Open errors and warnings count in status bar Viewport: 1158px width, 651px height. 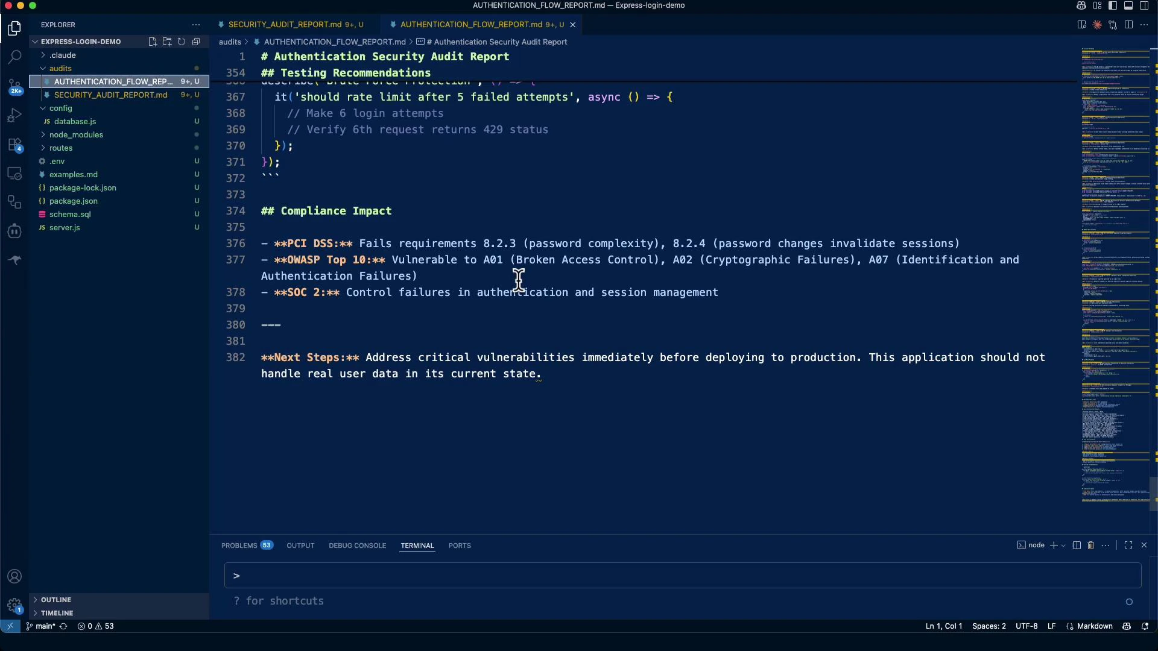coord(96,626)
